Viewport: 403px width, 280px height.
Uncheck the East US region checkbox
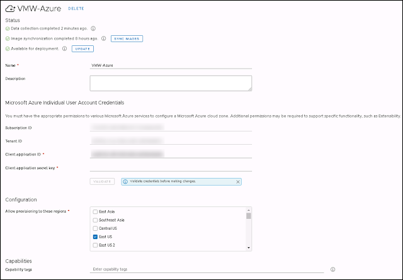point(95,237)
